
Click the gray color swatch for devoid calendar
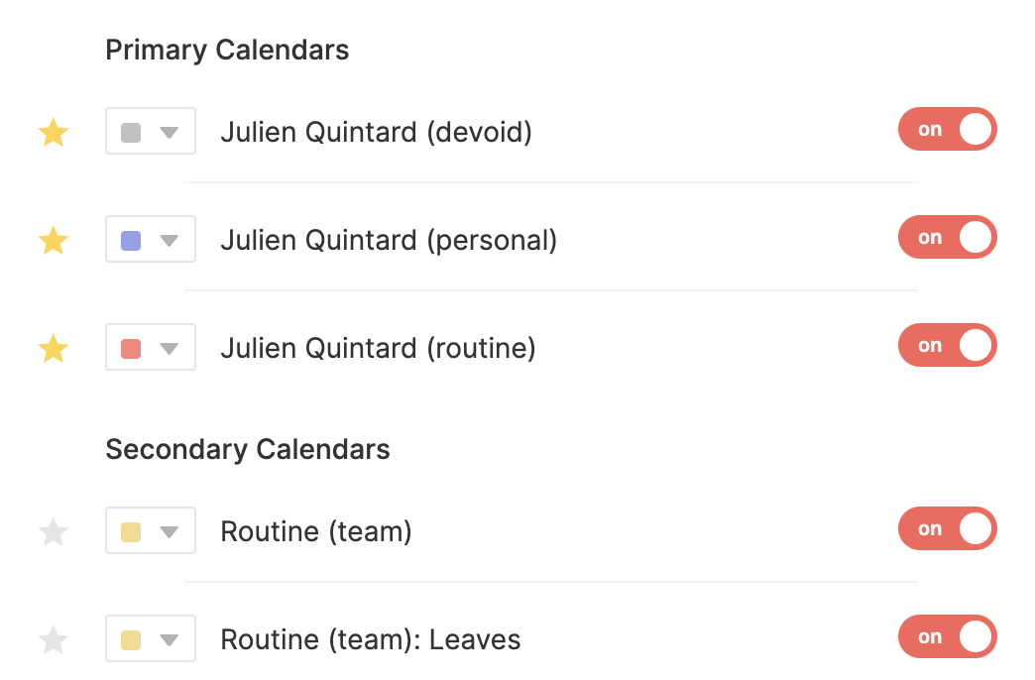coord(130,132)
